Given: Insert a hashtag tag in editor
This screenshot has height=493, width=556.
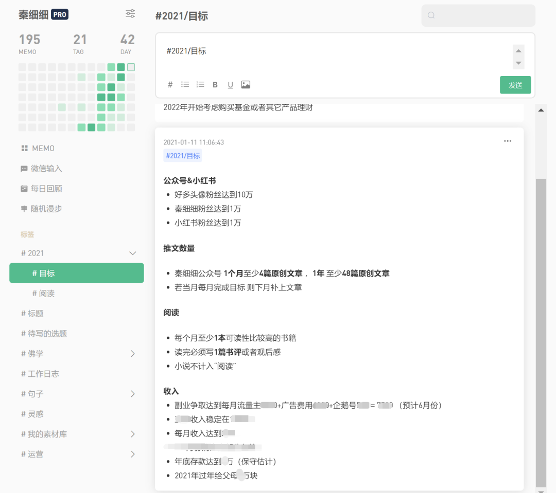Looking at the screenshot, I should [170, 85].
